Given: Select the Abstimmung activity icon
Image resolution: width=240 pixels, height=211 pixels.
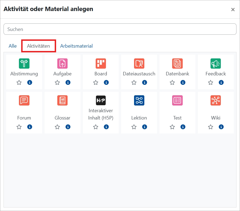Looking at the screenshot, I should pos(24,64).
